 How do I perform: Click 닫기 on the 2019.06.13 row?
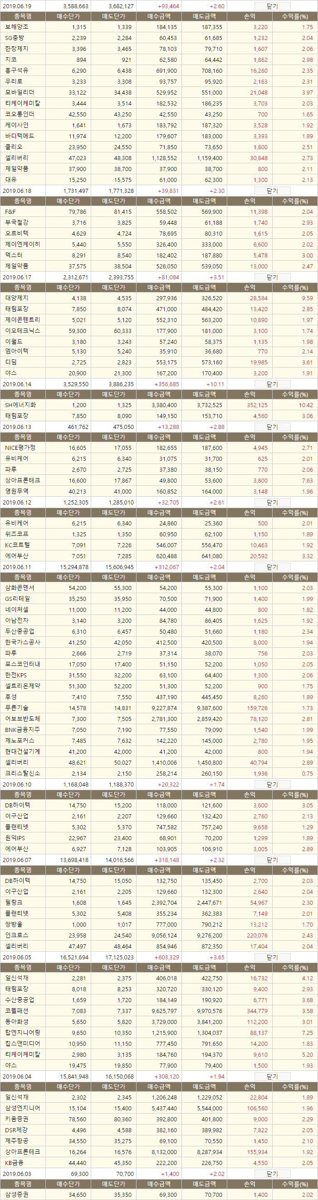coord(273,427)
